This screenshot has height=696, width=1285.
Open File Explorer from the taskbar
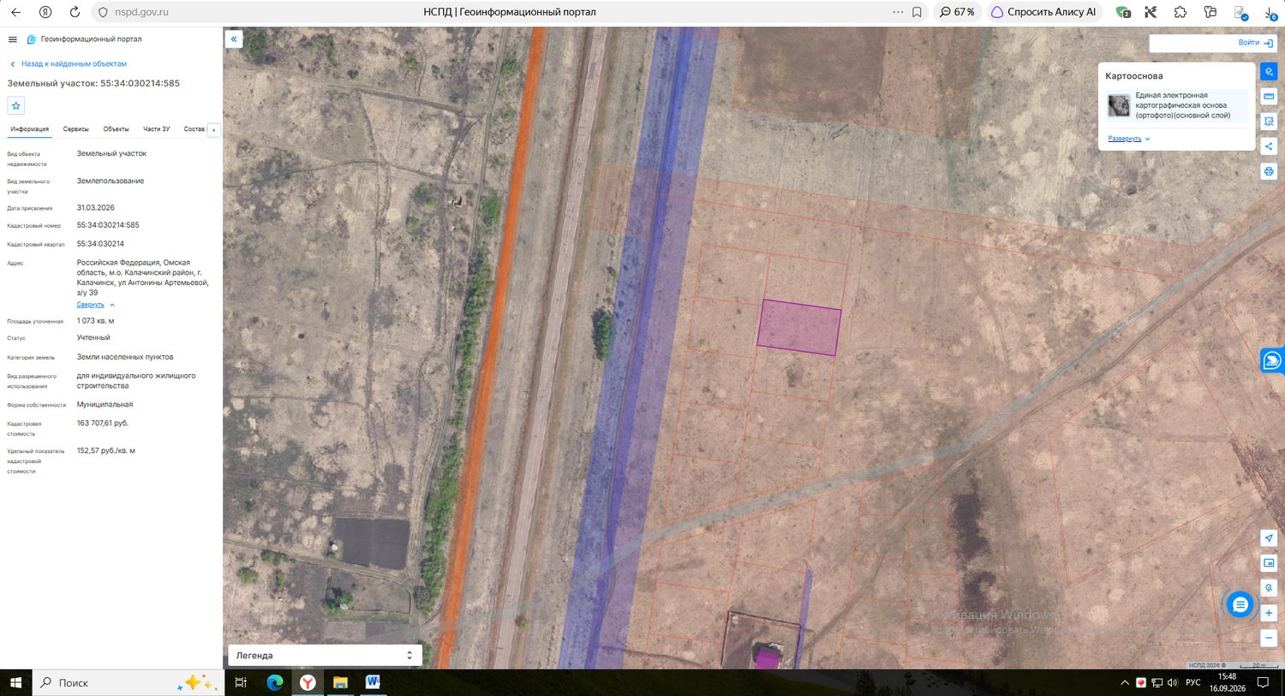click(340, 682)
